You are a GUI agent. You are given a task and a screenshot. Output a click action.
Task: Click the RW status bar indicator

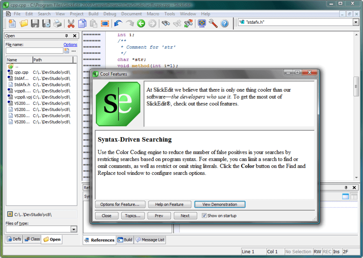[317, 252]
